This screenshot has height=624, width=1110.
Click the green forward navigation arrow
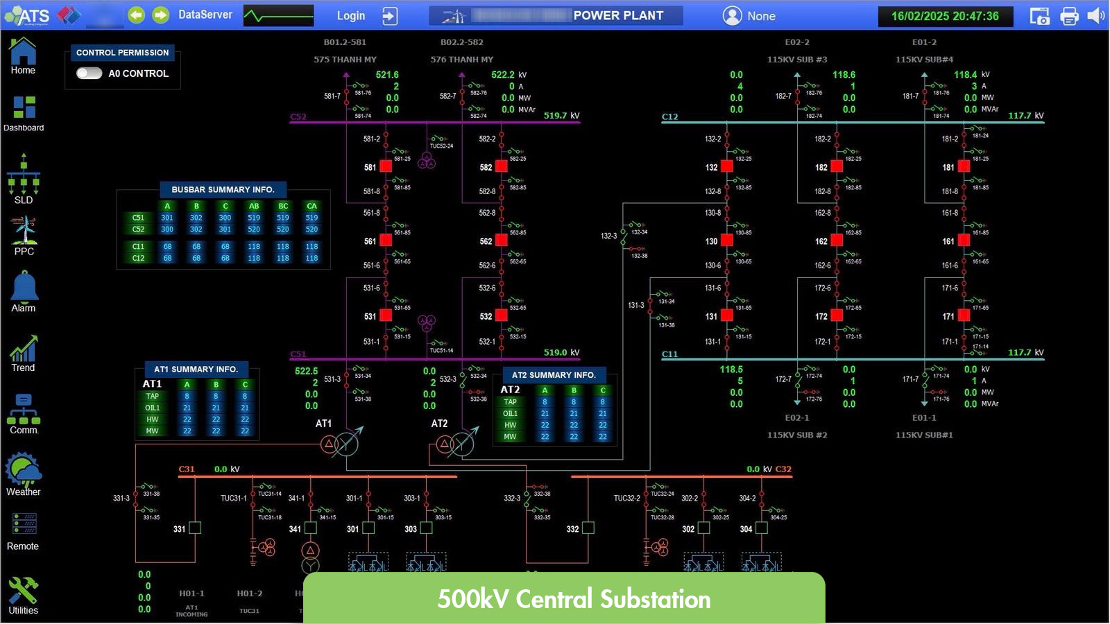click(x=161, y=15)
